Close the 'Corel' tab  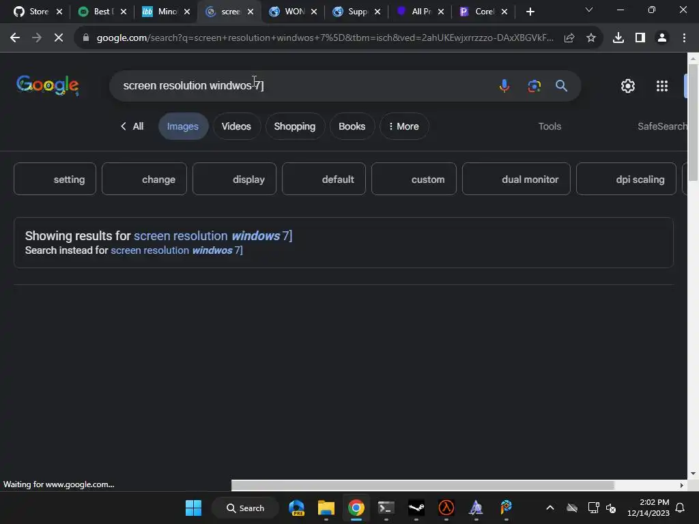coord(504,12)
